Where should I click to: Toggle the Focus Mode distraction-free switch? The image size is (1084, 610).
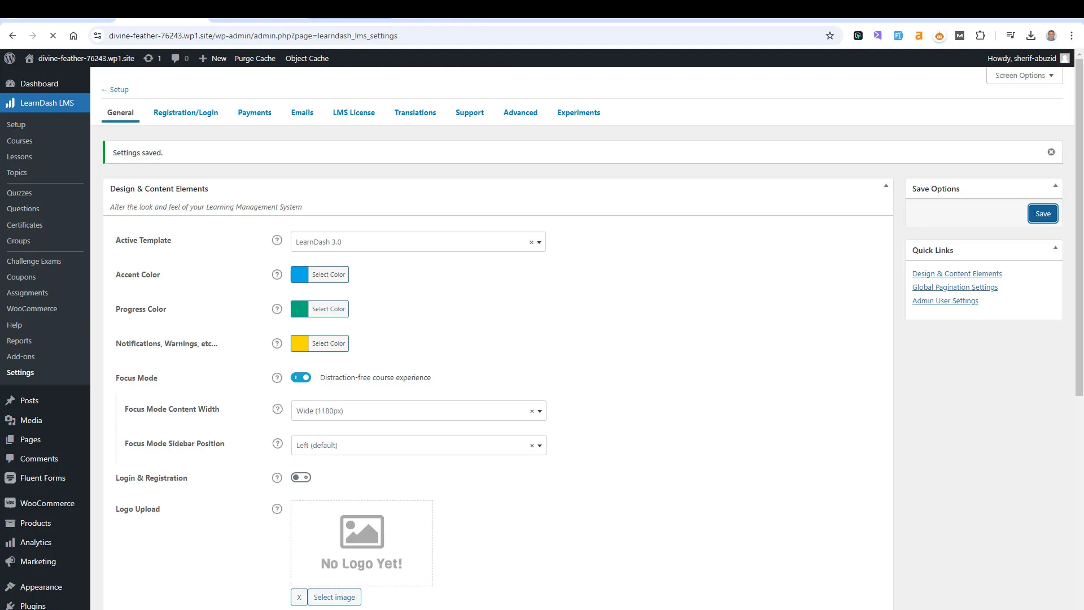[x=301, y=377]
